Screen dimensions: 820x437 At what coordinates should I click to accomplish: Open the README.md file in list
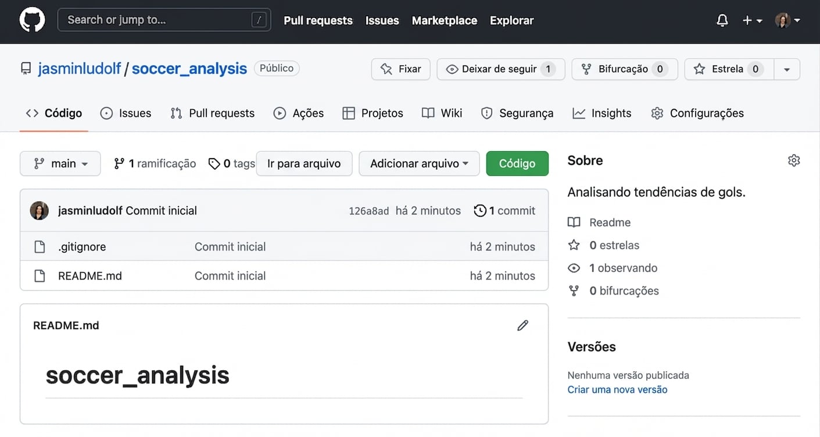click(90, 276)
